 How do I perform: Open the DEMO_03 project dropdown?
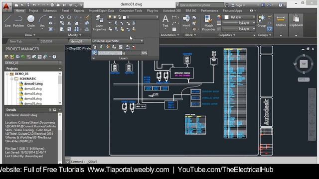click(33, 63)
